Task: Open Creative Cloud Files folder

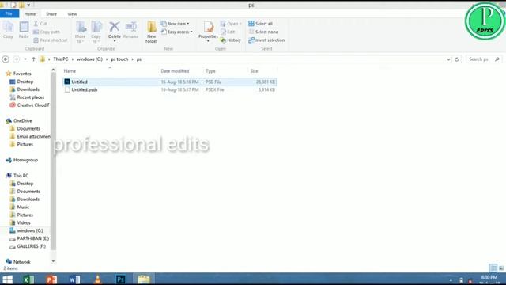Action: [29, 105]
